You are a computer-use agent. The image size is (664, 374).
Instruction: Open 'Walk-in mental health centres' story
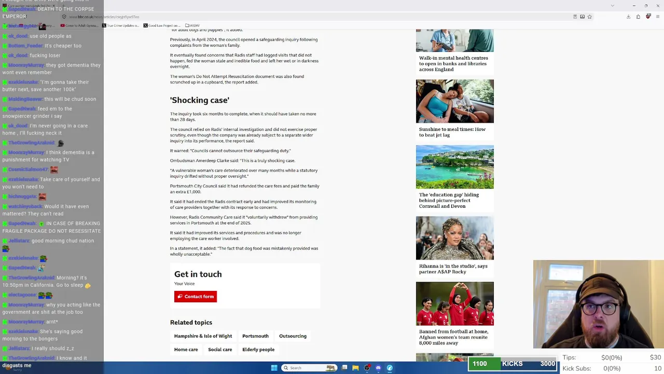pyautogui.click(x=453, y=63)
